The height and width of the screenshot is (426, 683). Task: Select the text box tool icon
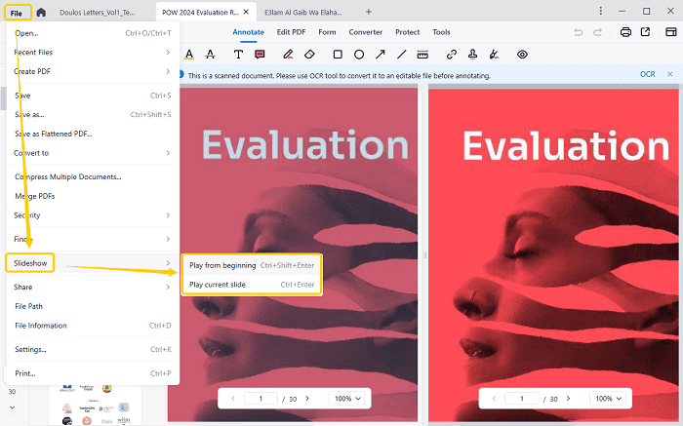(238, 55)
